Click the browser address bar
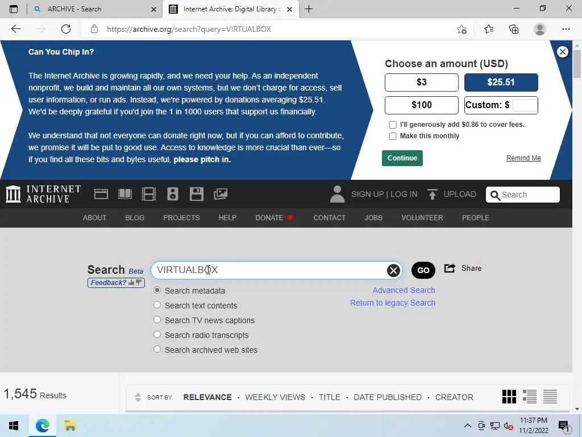 pos(277,29)
